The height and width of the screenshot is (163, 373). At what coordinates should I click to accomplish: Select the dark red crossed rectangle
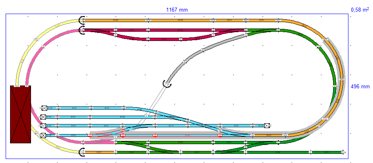(21, 114)
